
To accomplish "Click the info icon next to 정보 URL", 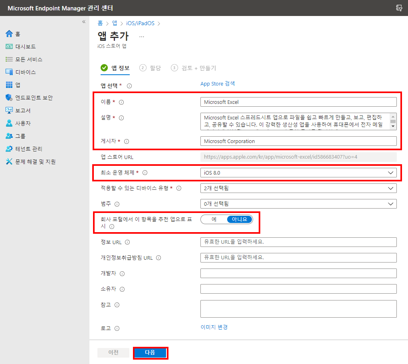I will (127, 242).
